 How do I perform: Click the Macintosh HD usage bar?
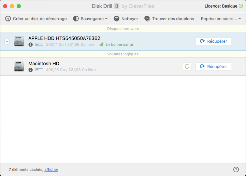tap(39, 70)
